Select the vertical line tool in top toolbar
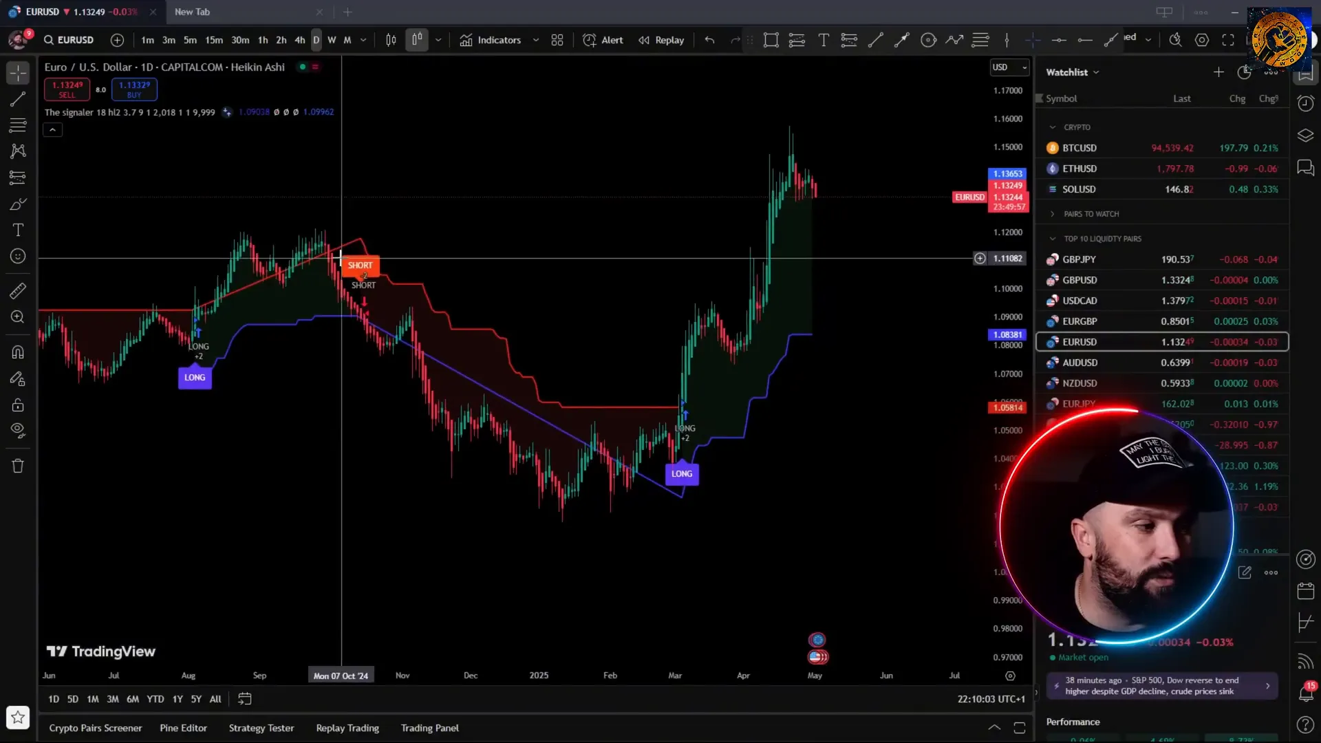Screen dimensions: 1321x743 [x=1007, y=40]
